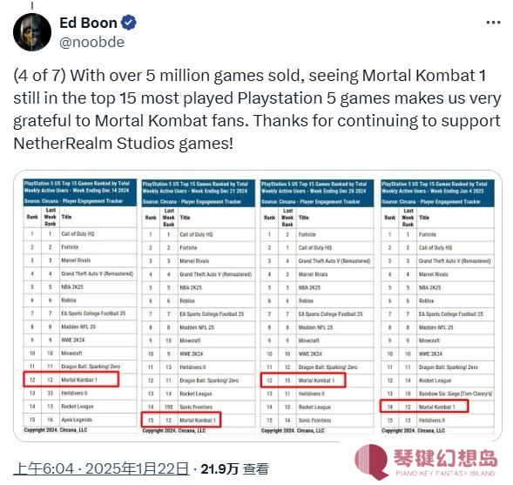
Task: Click highlighted Mortal Kombat 1 rank 14 row in fourth chart
Action: click(x=424, y=407)
